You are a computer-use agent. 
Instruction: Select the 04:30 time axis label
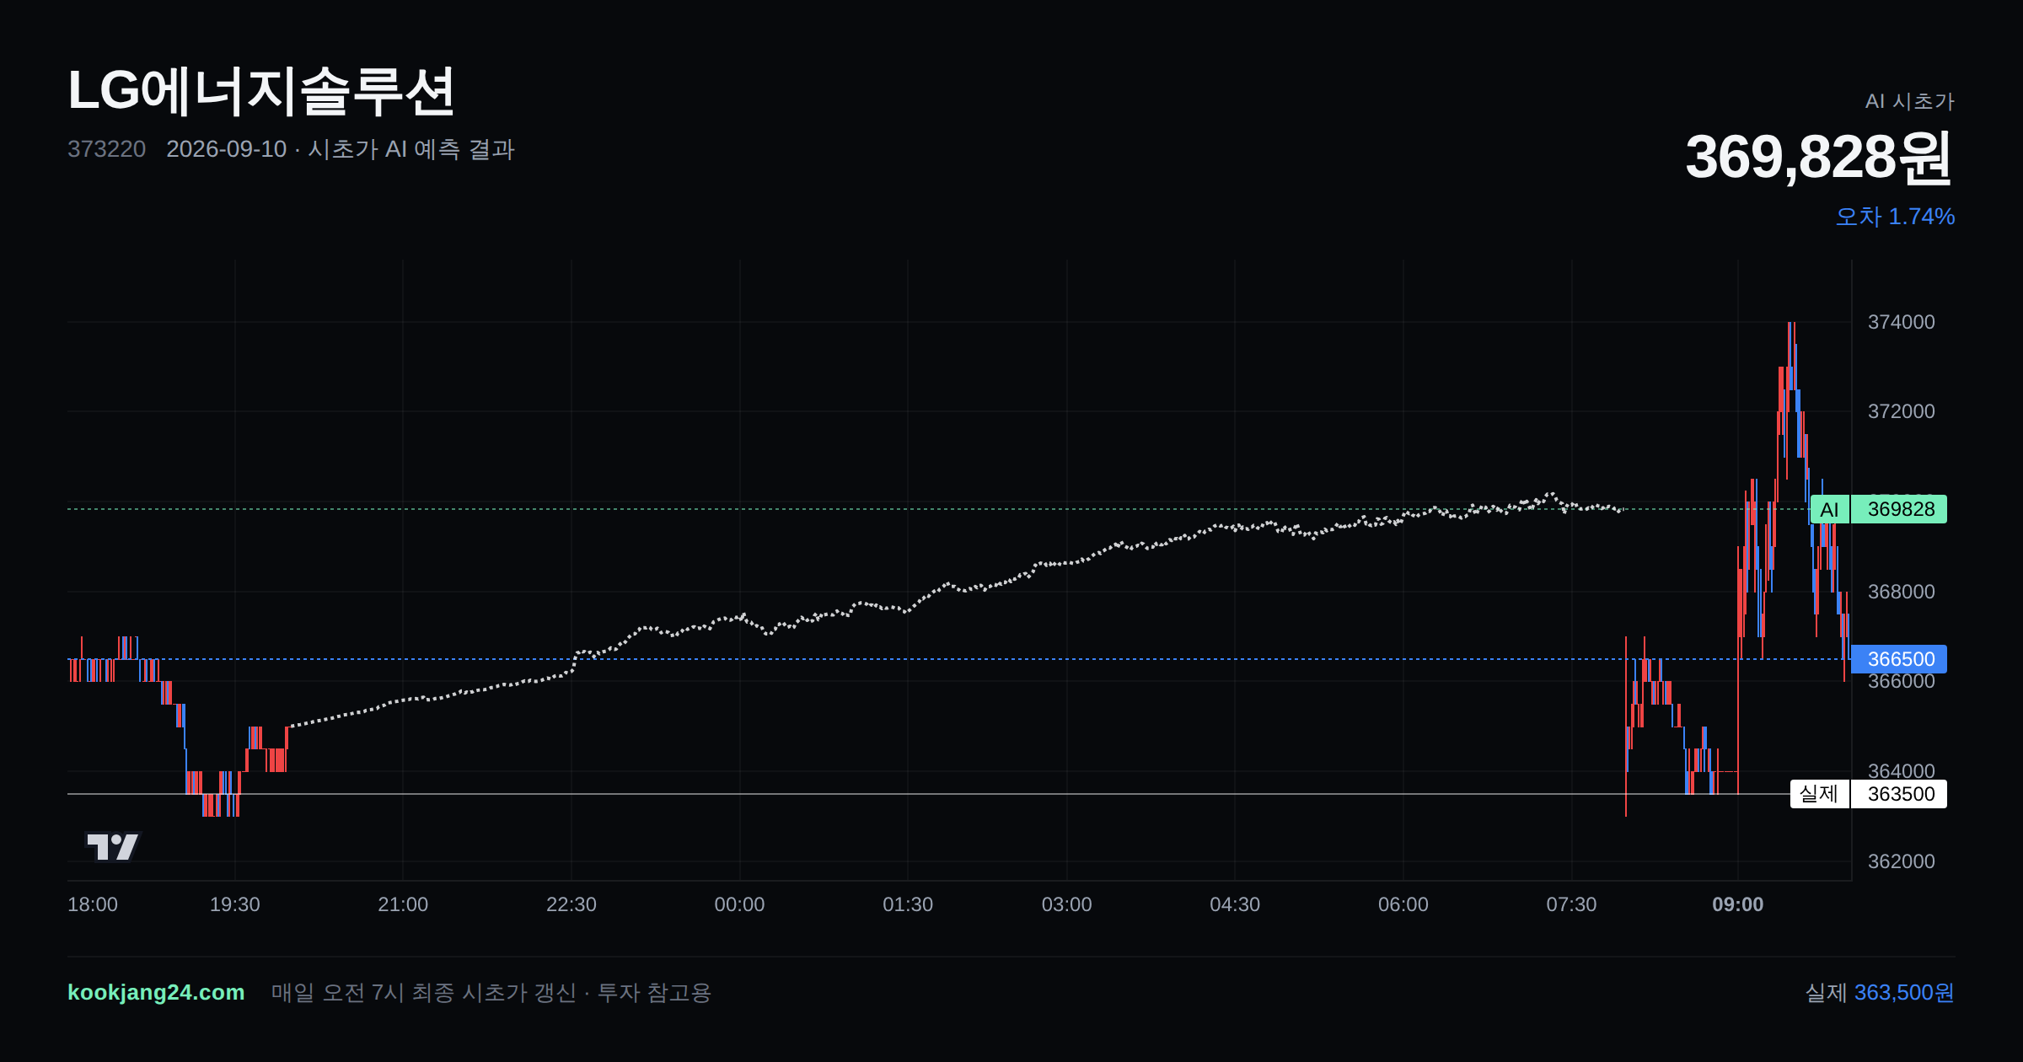coord(1235,904)
